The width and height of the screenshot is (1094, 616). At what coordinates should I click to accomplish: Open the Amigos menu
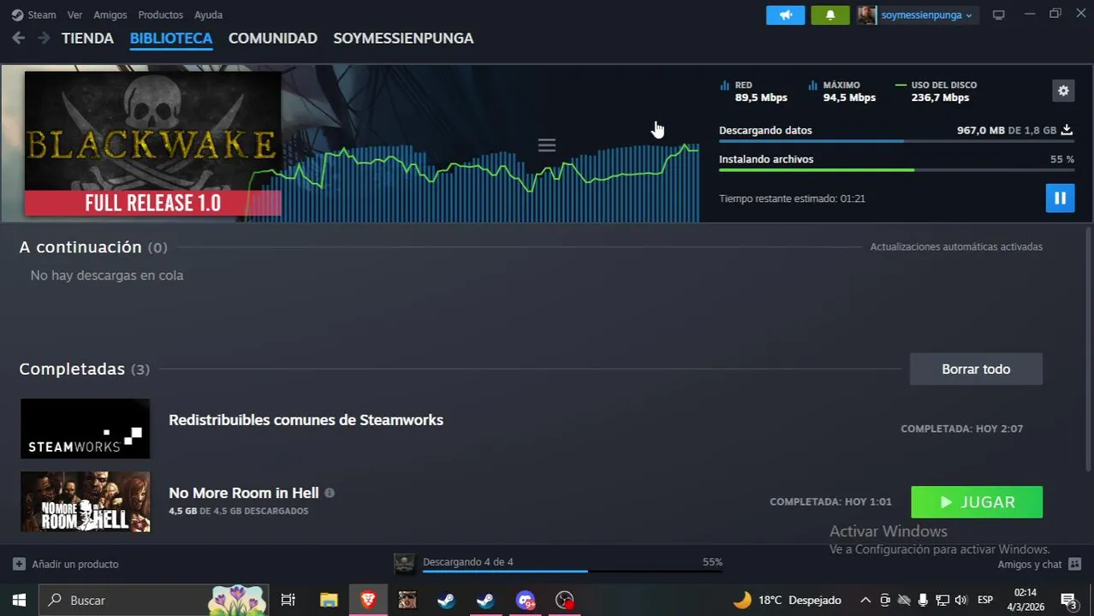pyautogui.click(x=110, y=15)
